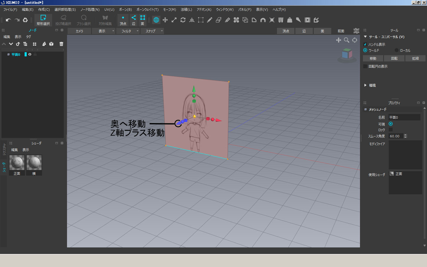Select the magnet tool icon

[263, 20]
